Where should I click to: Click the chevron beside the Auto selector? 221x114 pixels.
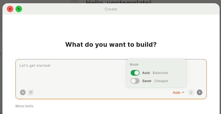click(183, 92)
